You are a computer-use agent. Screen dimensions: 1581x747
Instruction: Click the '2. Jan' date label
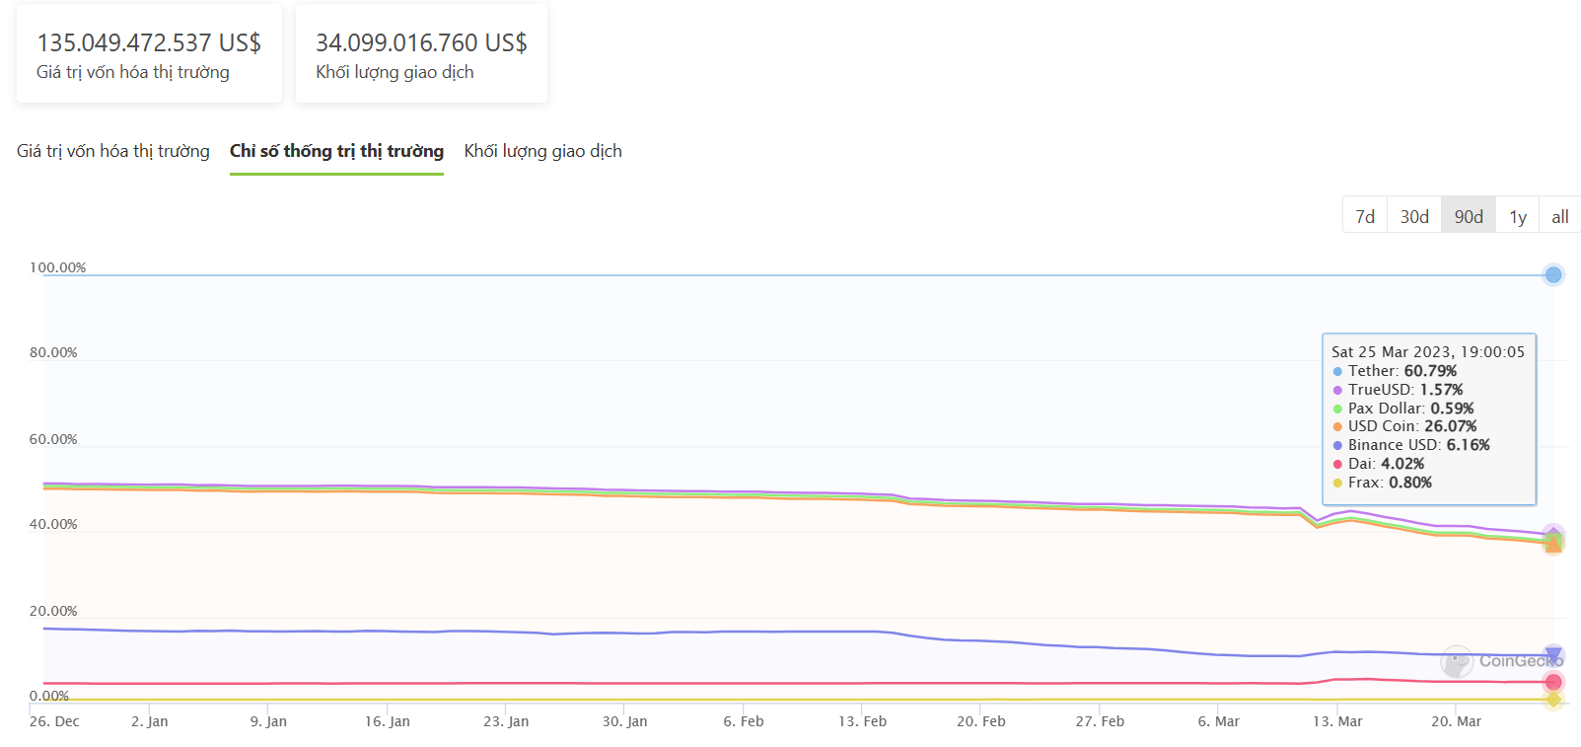(x=150, y=721)
